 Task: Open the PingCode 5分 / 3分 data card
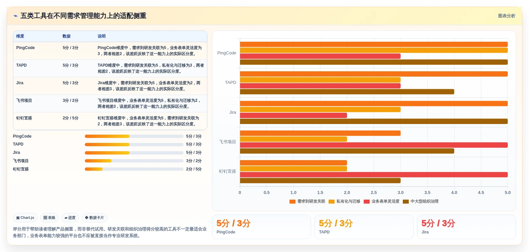point(261,227)
